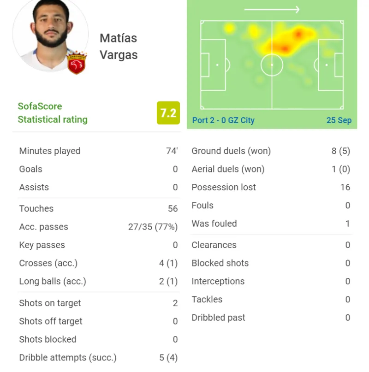The image size is (369, 372).
Task: Click the Was fouled stat row
Action: (271, 224)
